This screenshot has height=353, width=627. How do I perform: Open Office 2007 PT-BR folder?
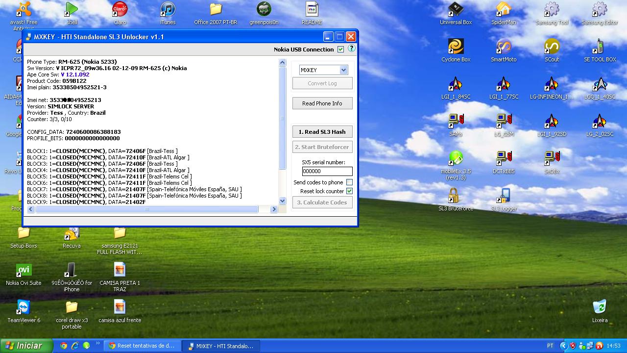coord(216,13)
